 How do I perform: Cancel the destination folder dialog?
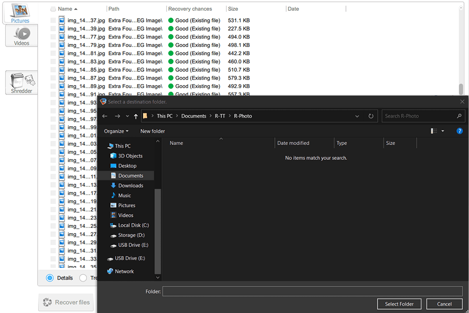(444, 304)
